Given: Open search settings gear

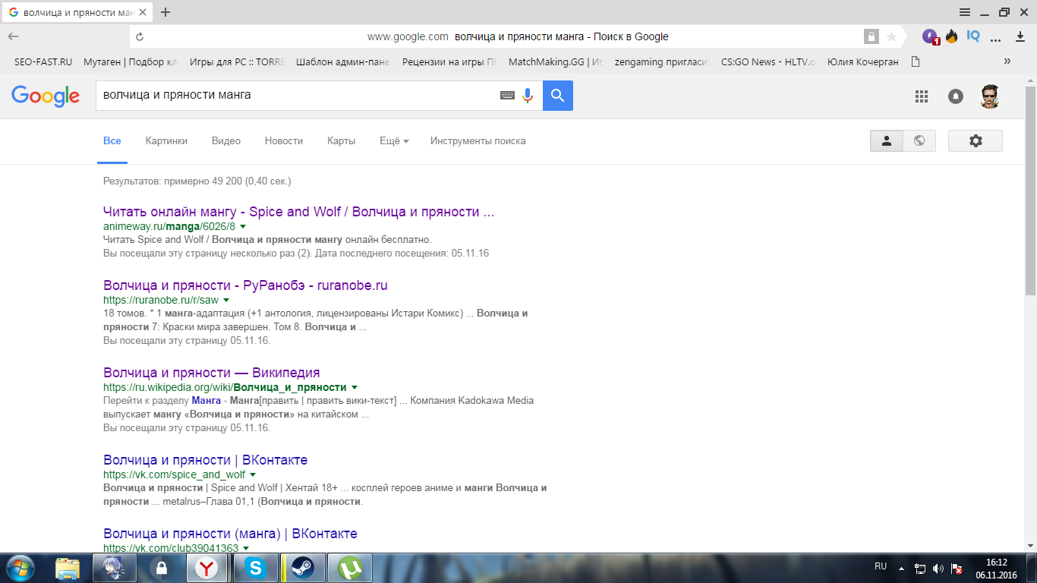Looking at the screenshot, I should pos(976,140).
